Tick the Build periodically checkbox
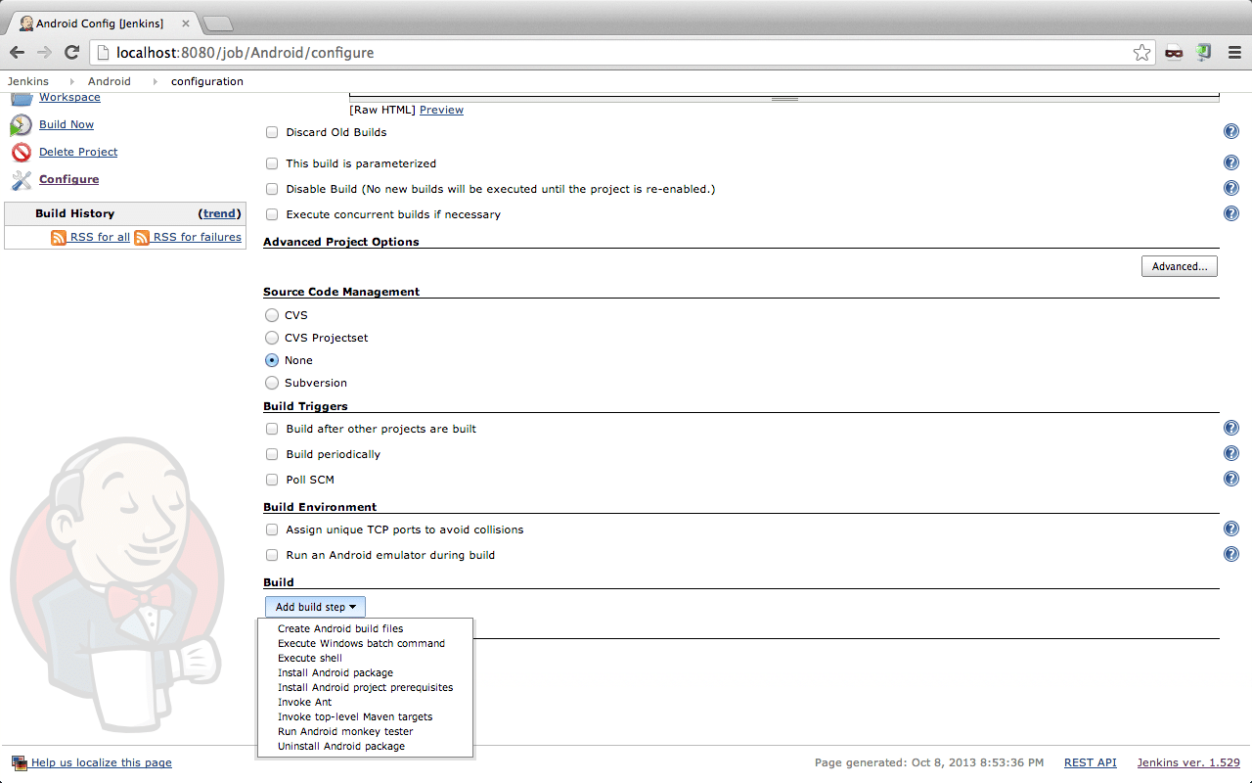 coord(272,455)
